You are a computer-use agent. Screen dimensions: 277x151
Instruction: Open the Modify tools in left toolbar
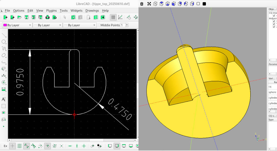(x=4, y=82)
